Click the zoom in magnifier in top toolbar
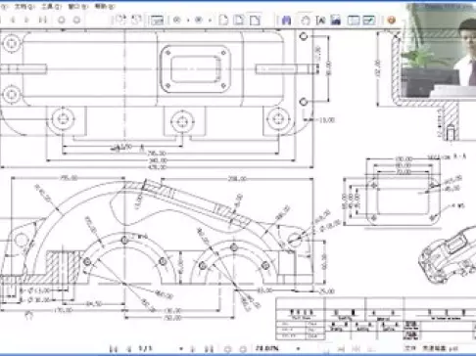 (176, 21)
